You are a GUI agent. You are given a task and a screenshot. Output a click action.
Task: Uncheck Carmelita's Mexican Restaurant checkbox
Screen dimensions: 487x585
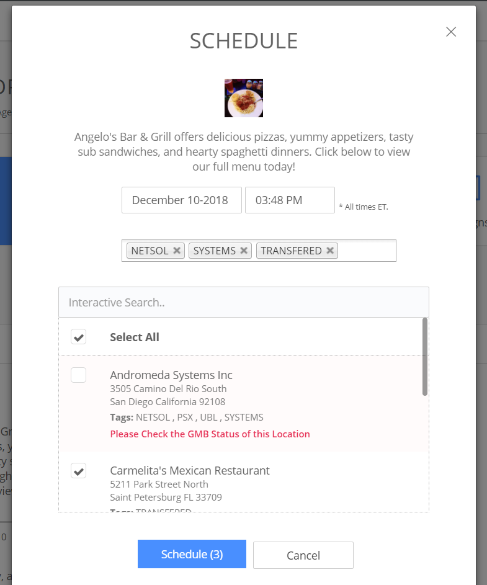pyautogui.click(x=79, y=471)
